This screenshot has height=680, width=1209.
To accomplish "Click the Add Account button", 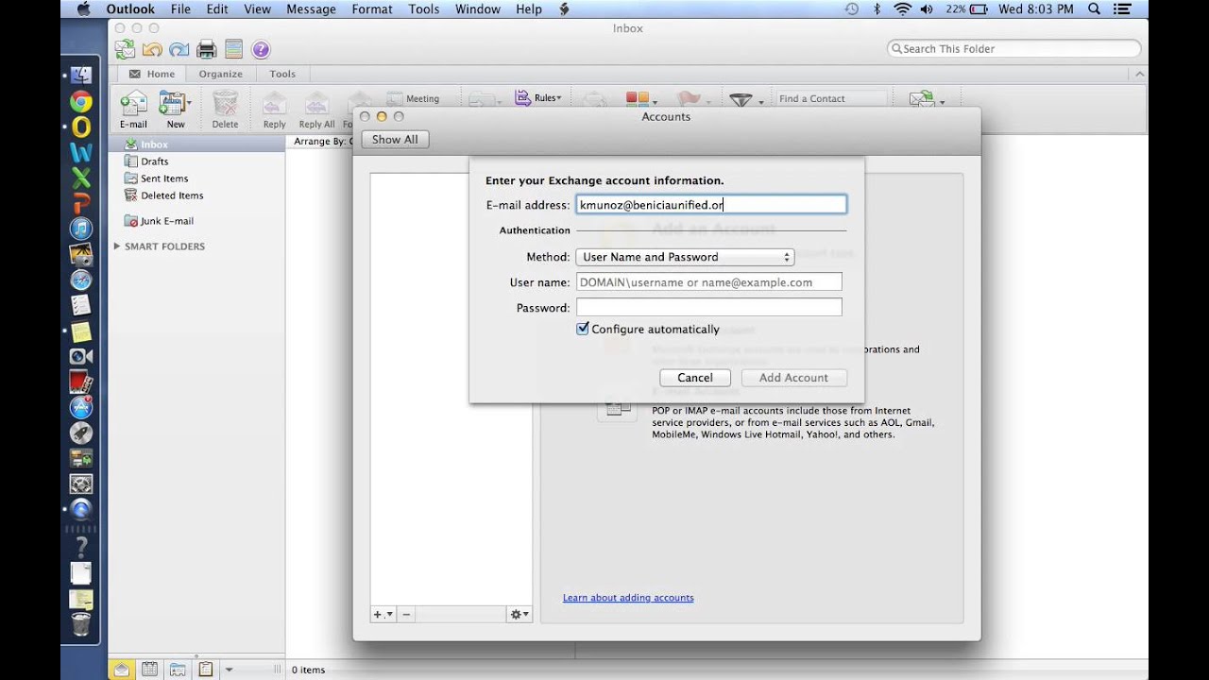I will point(793,378).
